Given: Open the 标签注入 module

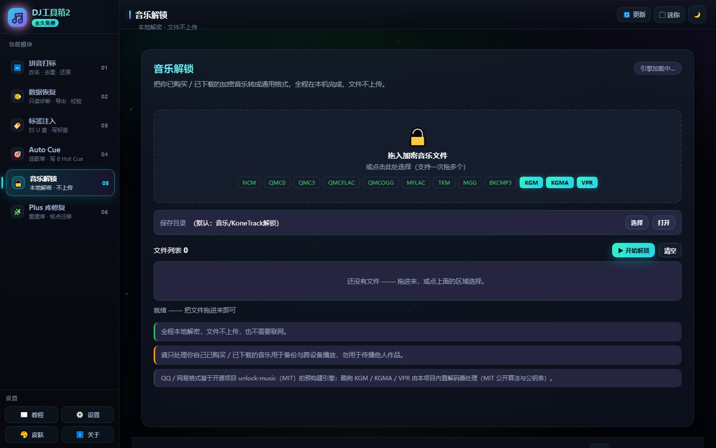Looking at the screenshot, I should (x=60, y=125).
